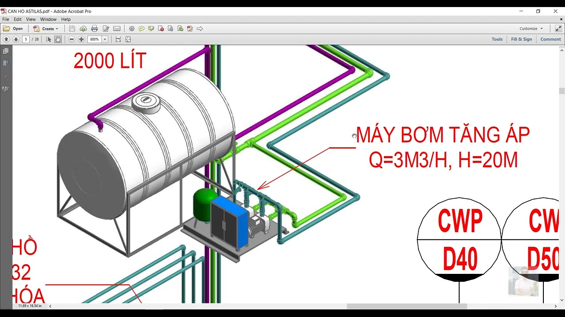The width and height of the screenshot is (565, 317).
Task: Click the CWP D40 circle tag
Action: coord(459,240)
